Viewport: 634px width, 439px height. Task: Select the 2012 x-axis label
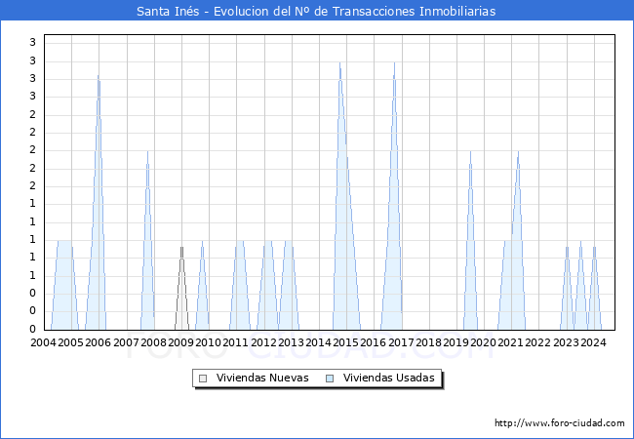pos(263,342)
